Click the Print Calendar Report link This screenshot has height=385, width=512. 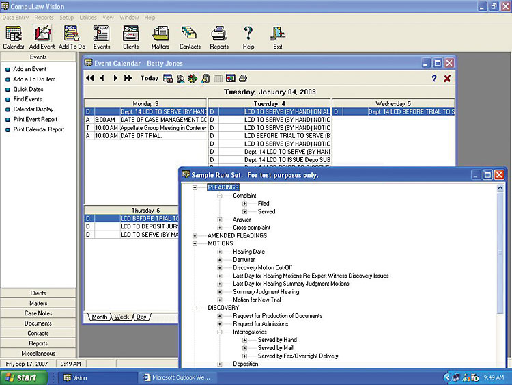point(39,129)
